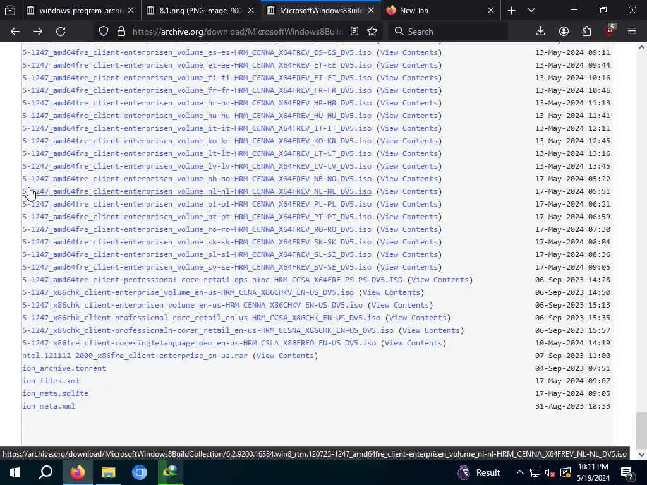Open Firefox View icon in tab strip
This screenshot has width=647, height=485.
[x=10, y=10]
